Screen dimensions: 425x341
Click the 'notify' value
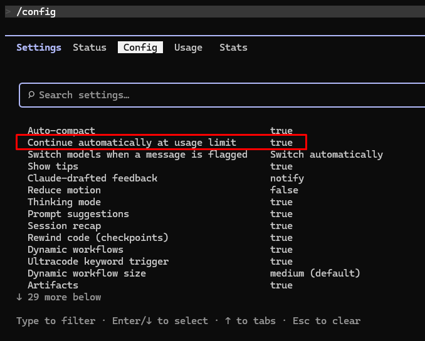coord(287,178)
